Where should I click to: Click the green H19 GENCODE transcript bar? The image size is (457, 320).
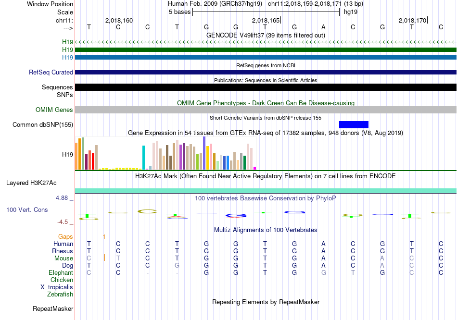coord(266,50)
